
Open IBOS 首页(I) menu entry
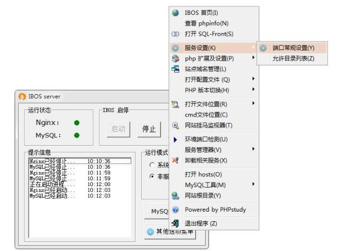point(214,13)
